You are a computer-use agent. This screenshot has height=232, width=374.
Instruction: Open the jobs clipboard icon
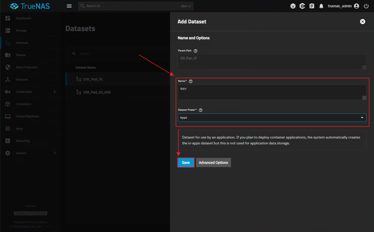click(x=312, y=6)
